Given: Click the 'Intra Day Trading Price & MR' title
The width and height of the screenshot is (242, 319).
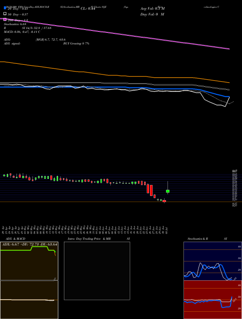Looking at the screenshot, I should [89, 239].
